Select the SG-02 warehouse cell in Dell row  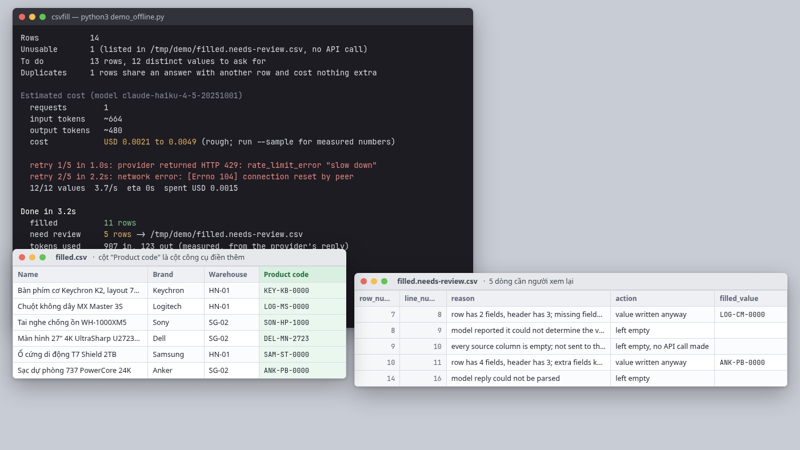pyautogui.click(x=231, y=339)
